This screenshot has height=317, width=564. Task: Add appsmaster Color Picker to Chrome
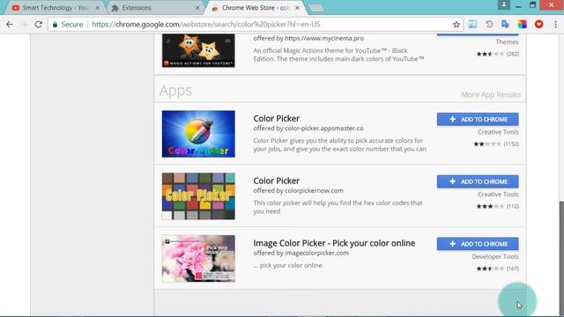coord(478,120)
